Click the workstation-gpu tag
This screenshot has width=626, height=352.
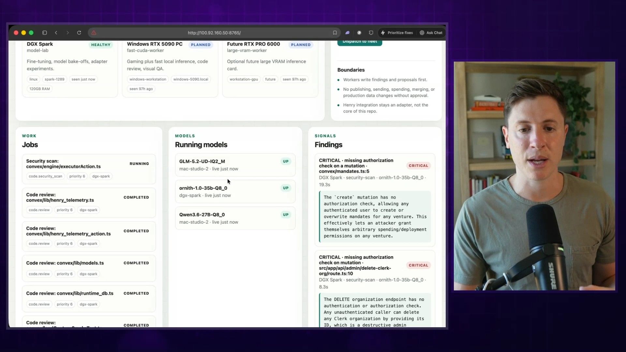[244, 79]
